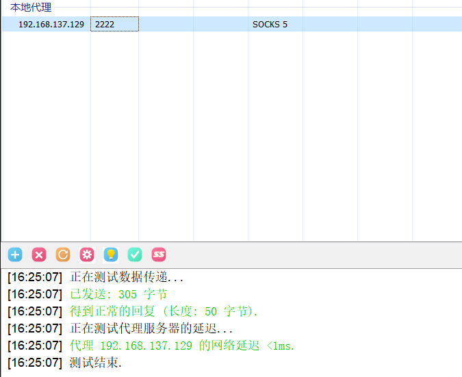Select the proxy address 192.168.137.129 cell
Screen dimensions: 462x377
(x=51, y=25)
